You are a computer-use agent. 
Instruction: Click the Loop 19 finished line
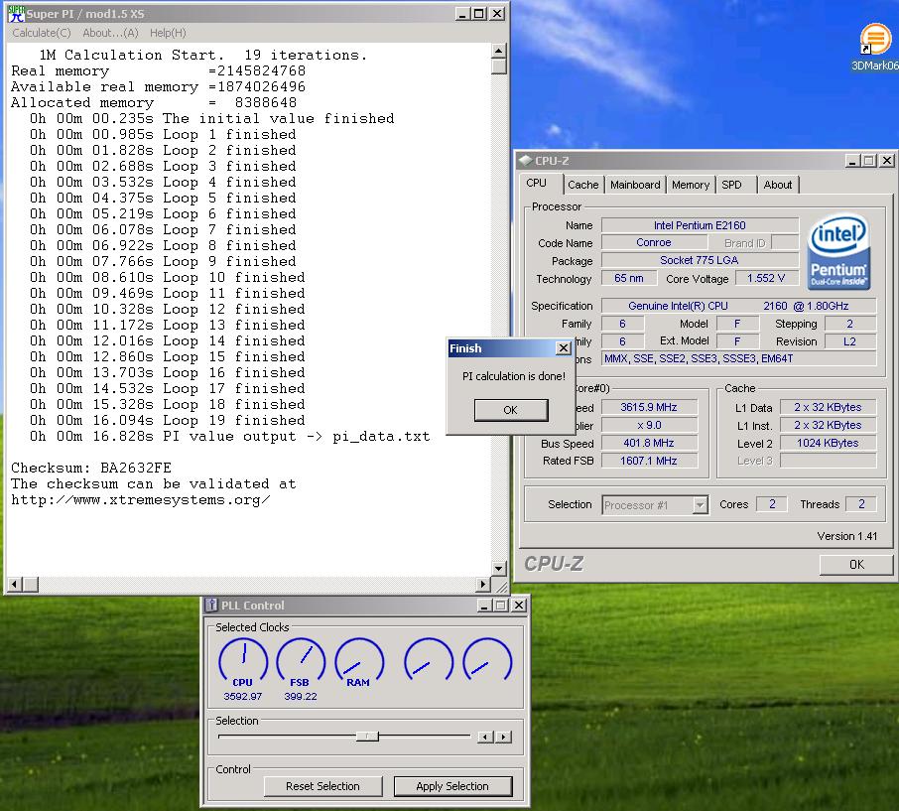[168, 420]
